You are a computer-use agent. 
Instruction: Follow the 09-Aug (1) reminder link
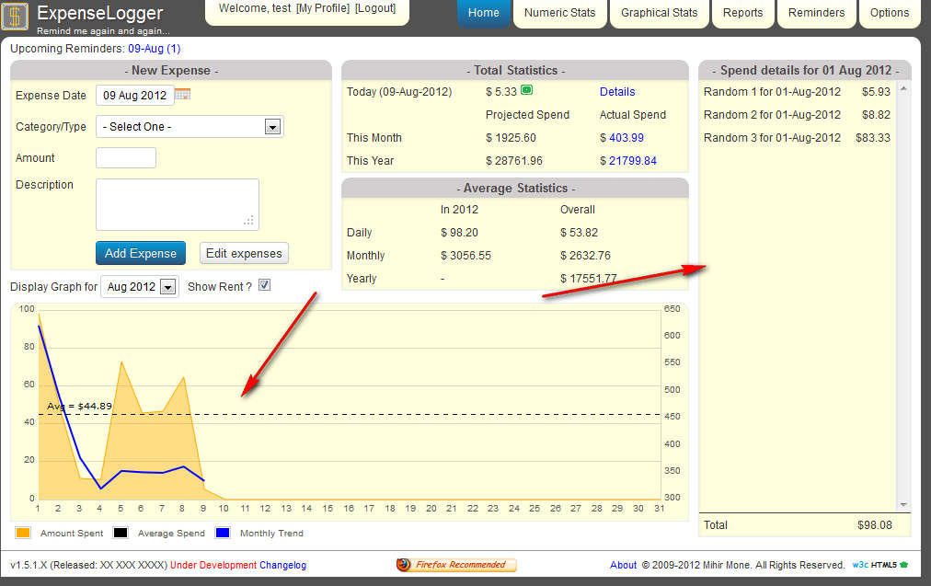point(154,48)
